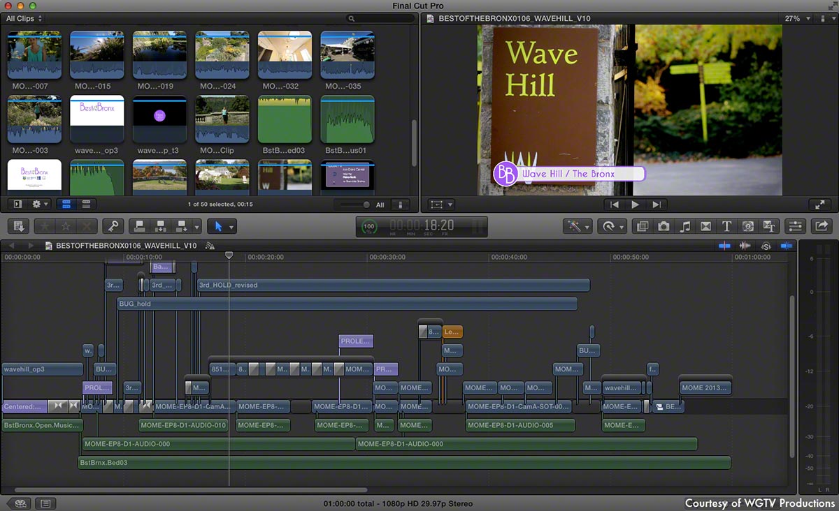Go to next edit in viewer
Image resolution: width=839 pixels, height=511 pixels.
[657, 205]
